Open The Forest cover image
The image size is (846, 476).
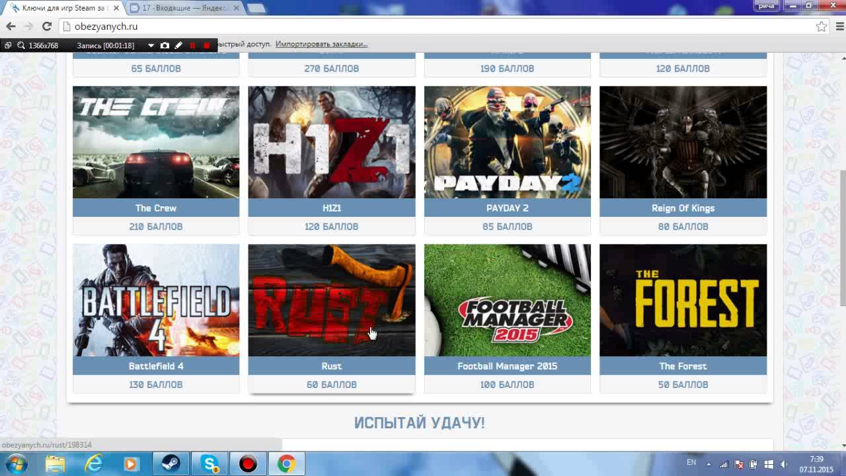pos(683,300)
